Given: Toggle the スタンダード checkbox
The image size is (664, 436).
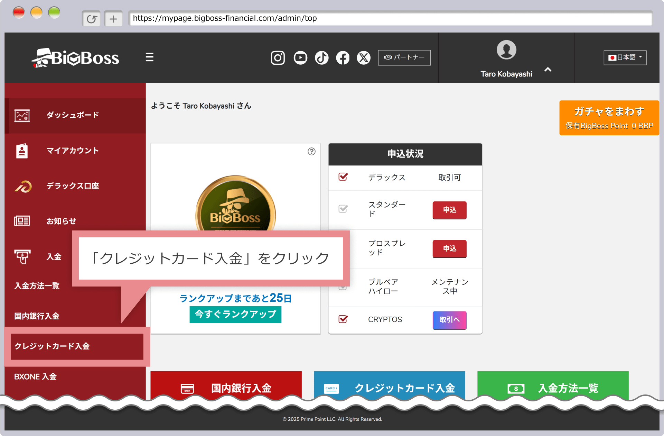Looking at the screenshot, I should pos(343,209).
